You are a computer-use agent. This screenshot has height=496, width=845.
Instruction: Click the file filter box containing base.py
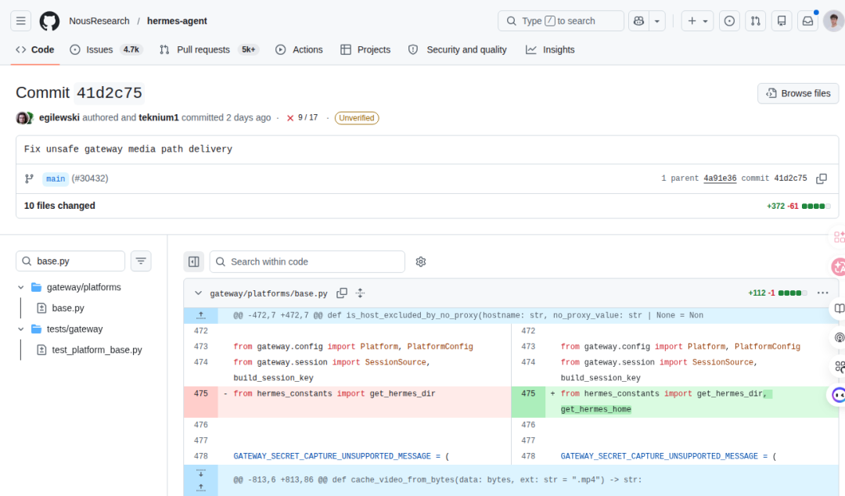tap(70, 261)
